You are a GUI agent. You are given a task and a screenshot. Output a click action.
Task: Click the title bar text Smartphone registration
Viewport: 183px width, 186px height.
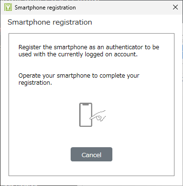click(45, 8)
